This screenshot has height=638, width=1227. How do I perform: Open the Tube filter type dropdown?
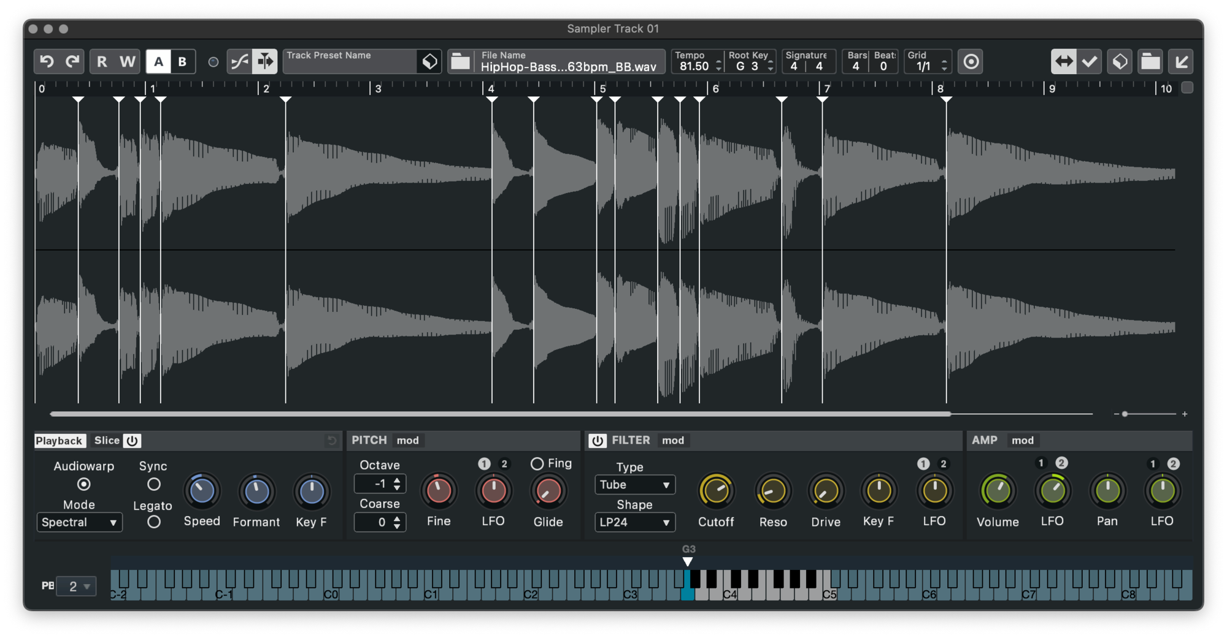click(x=634, y=485)
